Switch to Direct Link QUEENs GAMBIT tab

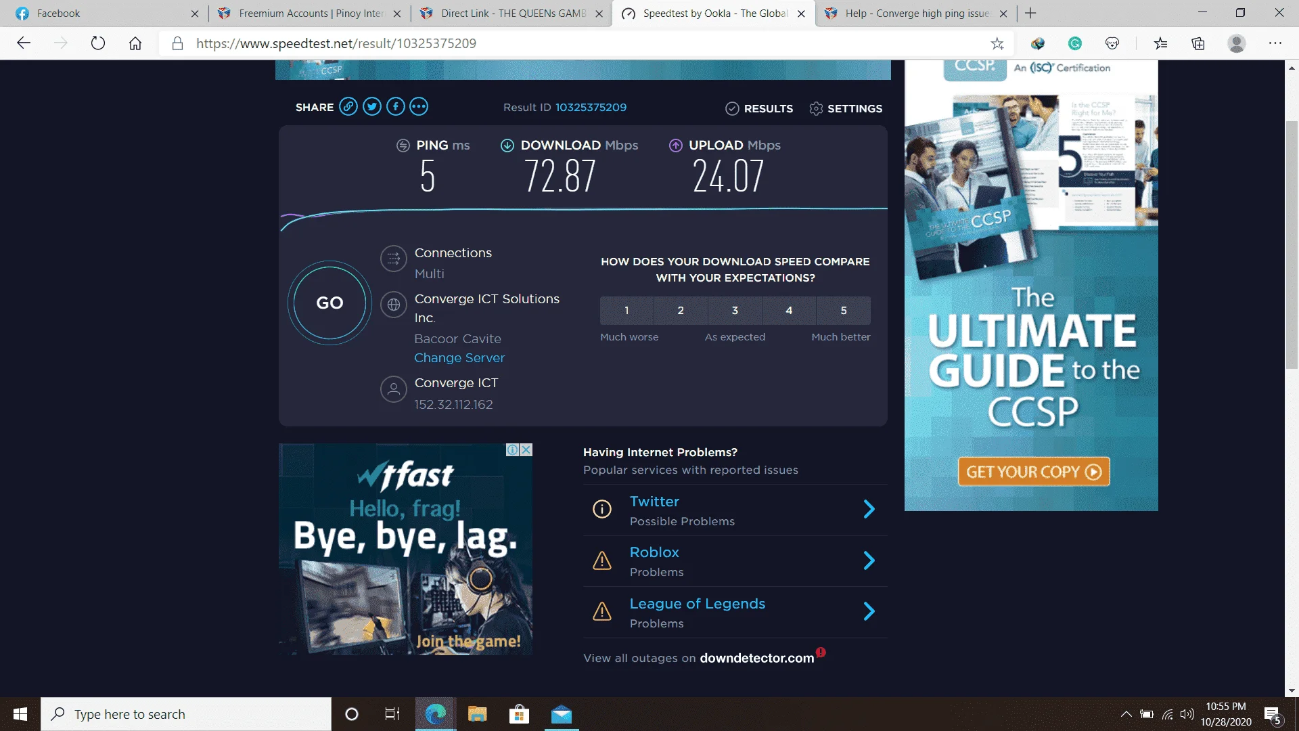511,14
